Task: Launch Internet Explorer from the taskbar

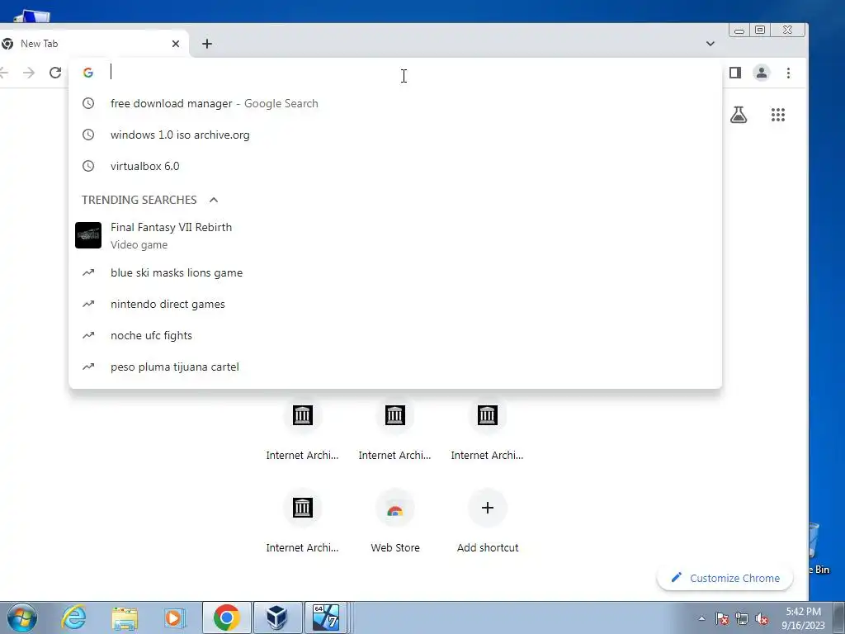Action: click(73, 617)
